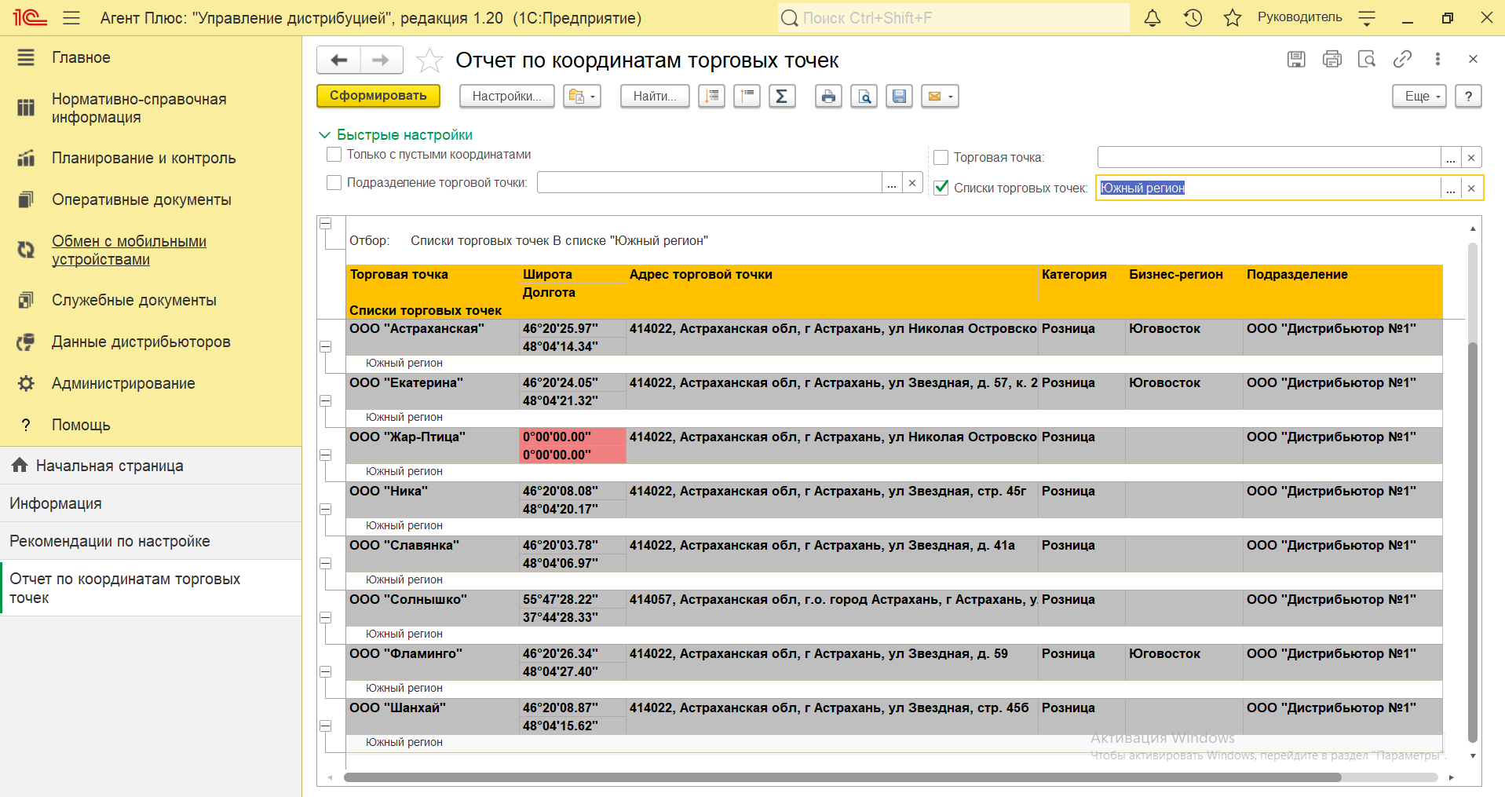This screenshot has height=797, width=1505.
Task: Open history list icon
Action: coord(1193,17)
